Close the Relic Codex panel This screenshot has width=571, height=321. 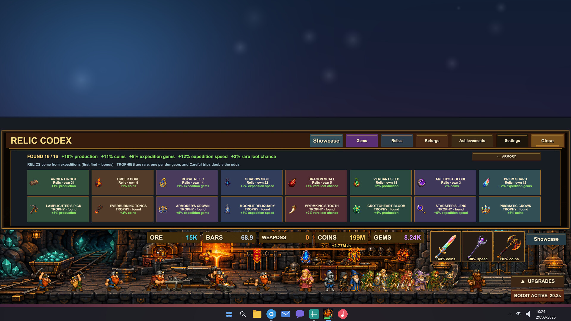(547, 141)
